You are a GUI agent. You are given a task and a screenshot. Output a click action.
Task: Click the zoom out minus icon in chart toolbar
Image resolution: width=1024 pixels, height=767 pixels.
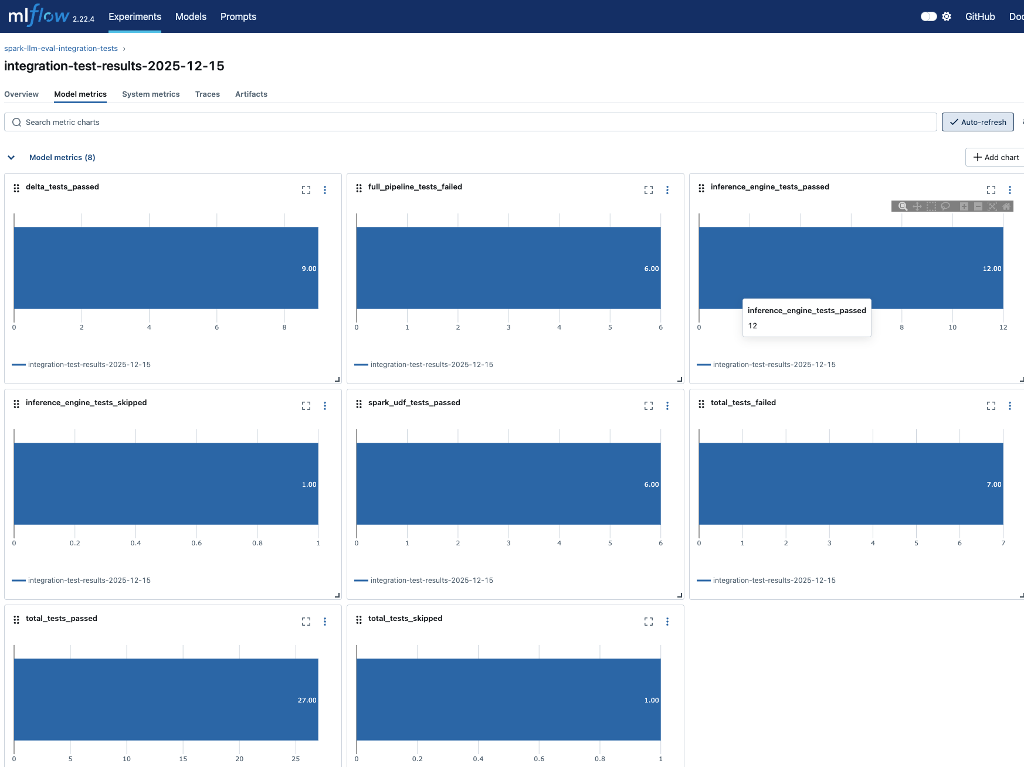click(978, 206)
